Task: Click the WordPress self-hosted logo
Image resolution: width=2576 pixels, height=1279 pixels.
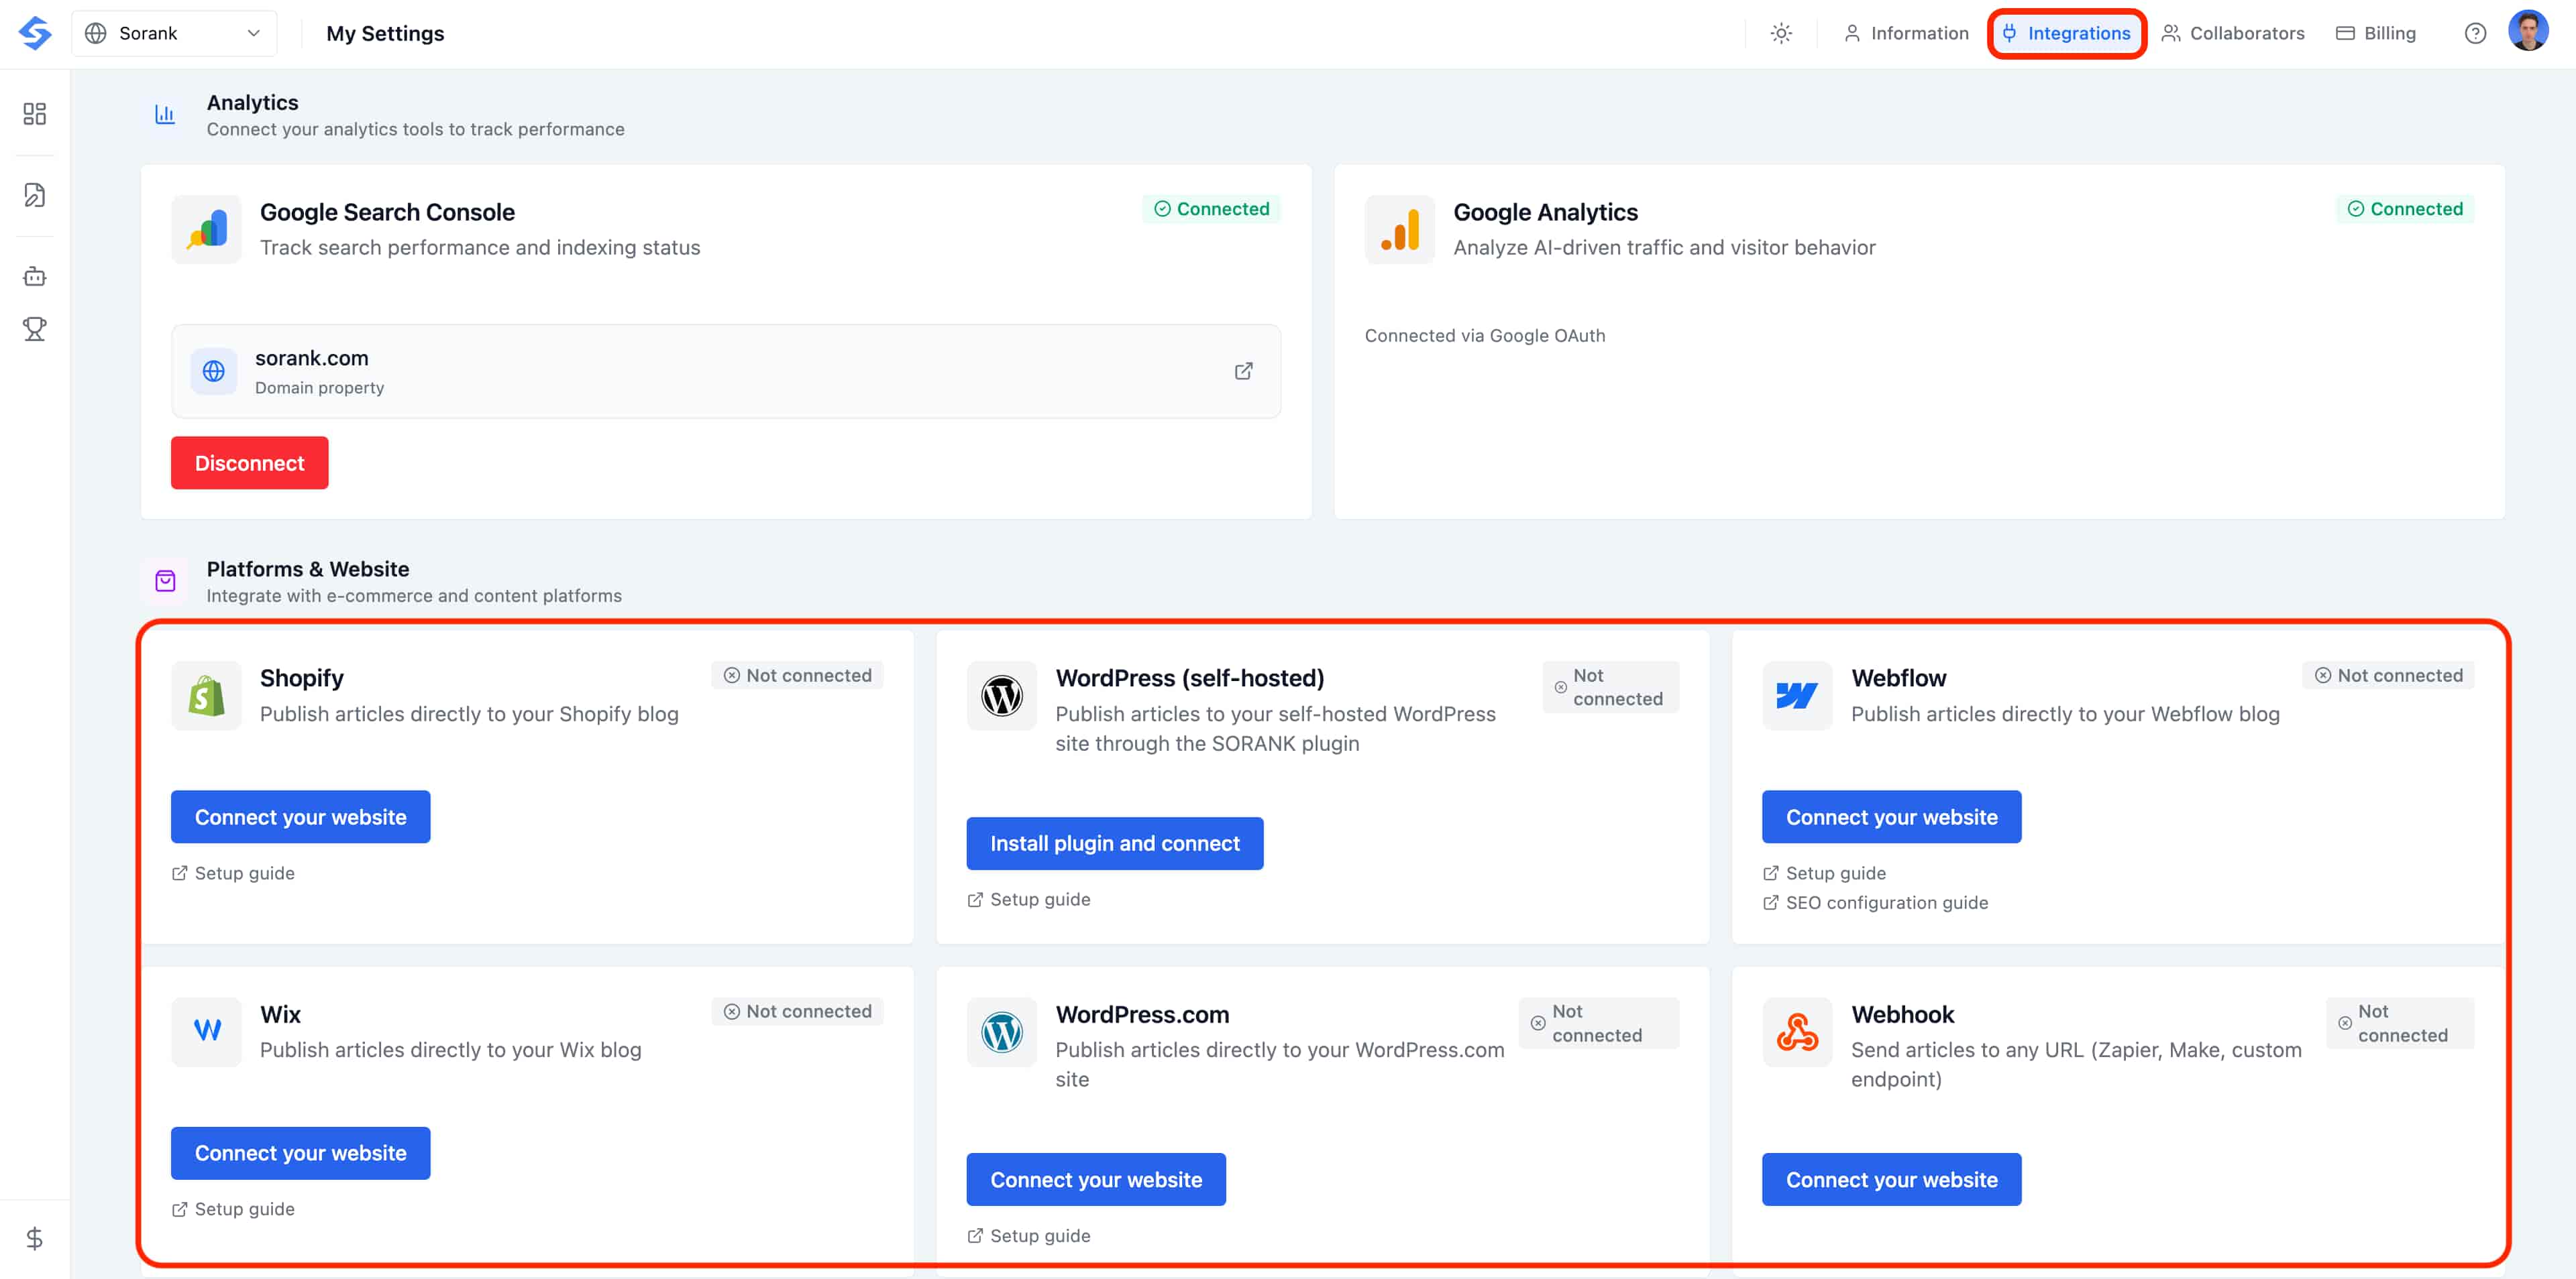Action: [x=1001, y=695]
